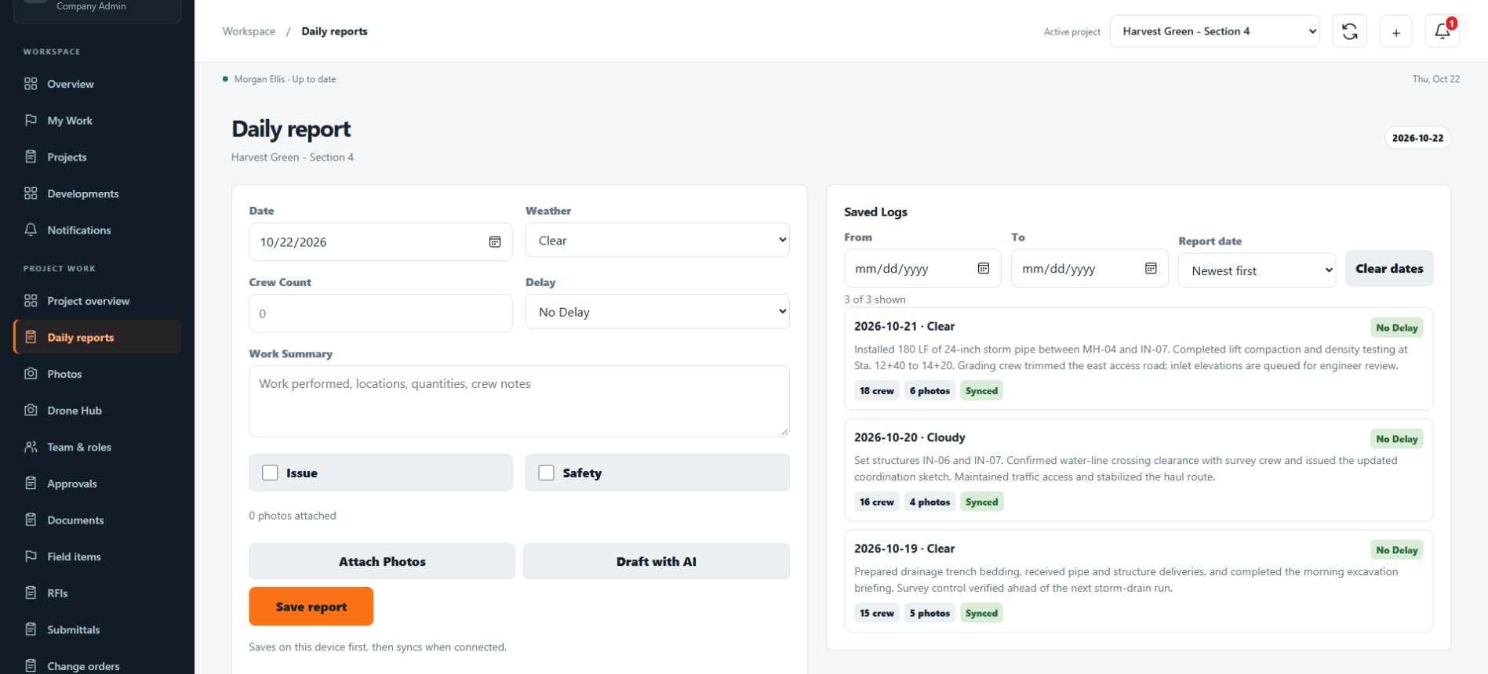Image resolution: width=1488 pixels, height=674 pixels.
Task: Click the Clear dates button
Action: pyautogui.click(x=1389, y=268)
